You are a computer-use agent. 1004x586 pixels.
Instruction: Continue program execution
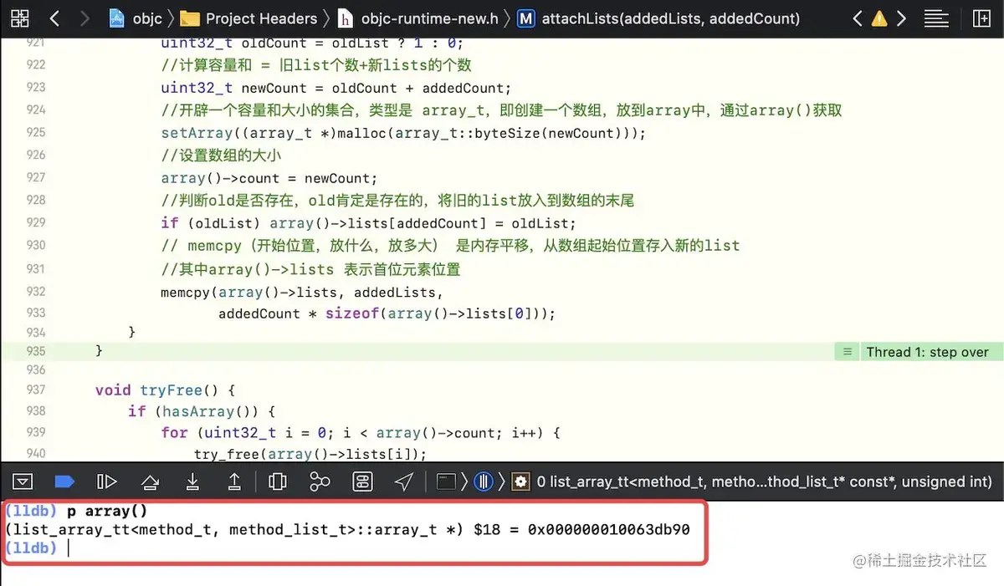(x=107, y=482)
